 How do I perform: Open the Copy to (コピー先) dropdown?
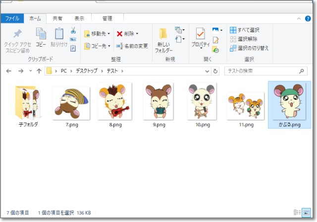point(97,46)
